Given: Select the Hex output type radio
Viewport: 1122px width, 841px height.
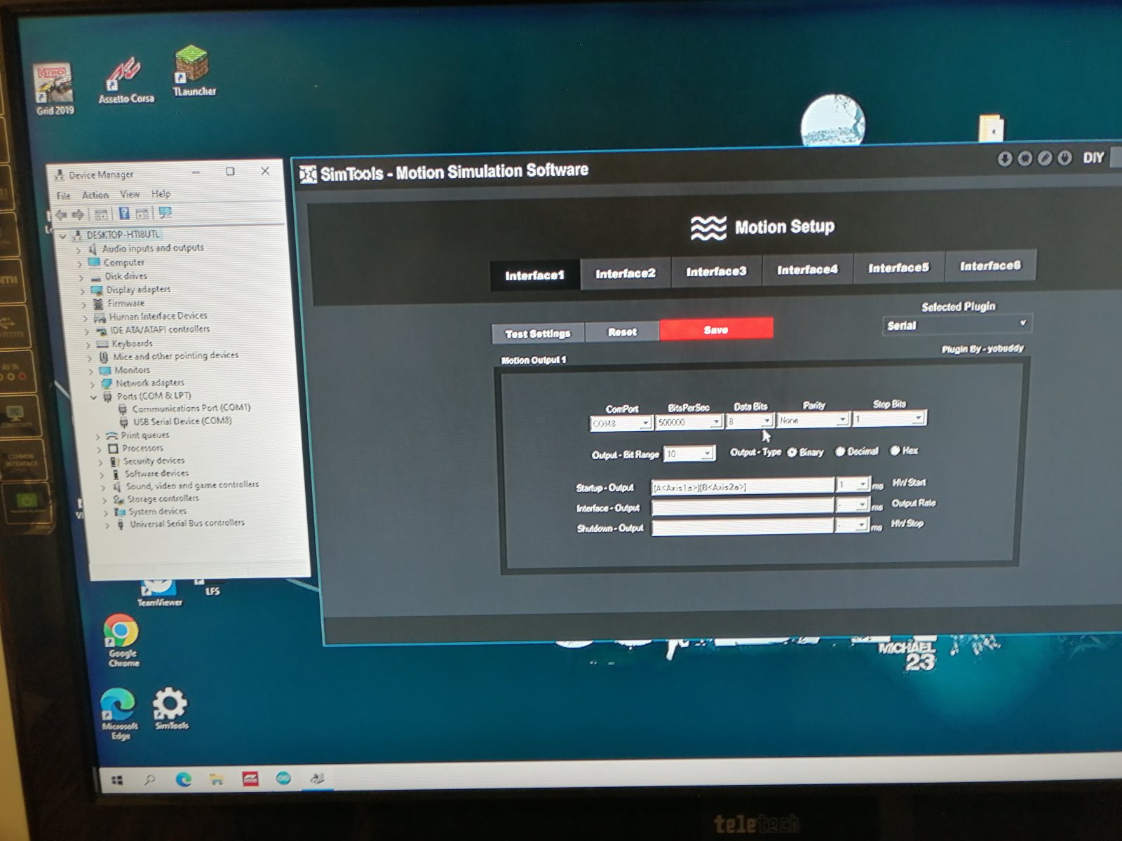Looking at the screenshot, I should [895, 451].
